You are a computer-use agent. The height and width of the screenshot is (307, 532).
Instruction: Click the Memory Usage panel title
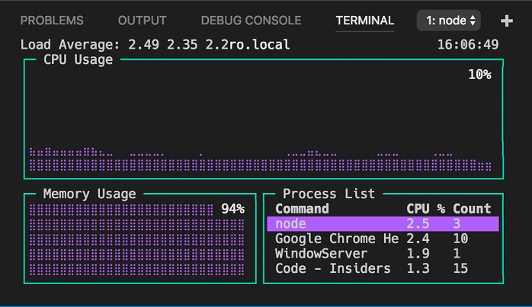(89, 194)
